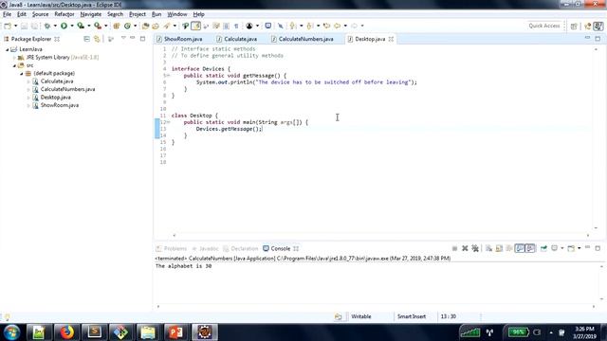Click the Smart Insert status field
Image resolution: width=607 pixels, height=341 pixels.
tap(411, 316)
